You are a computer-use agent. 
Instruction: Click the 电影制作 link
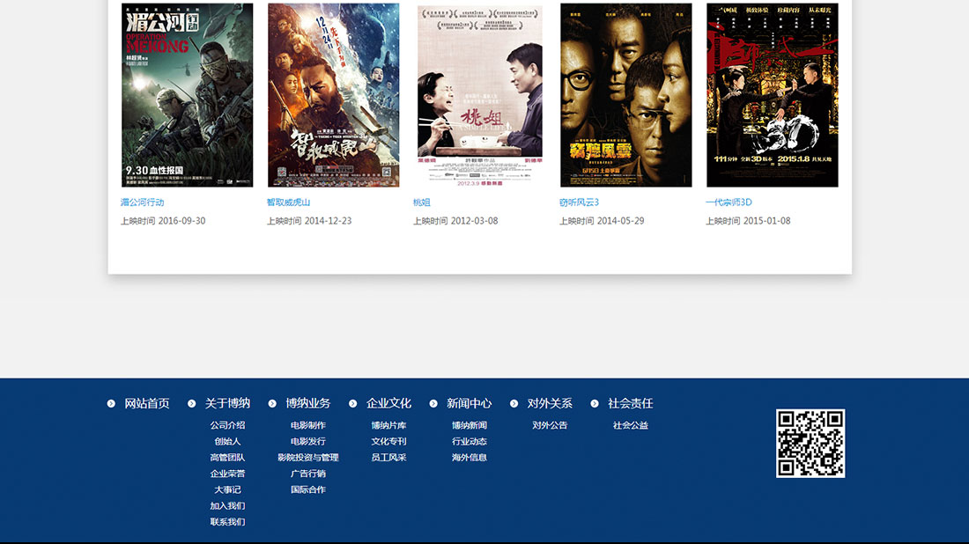pos(308,426)
